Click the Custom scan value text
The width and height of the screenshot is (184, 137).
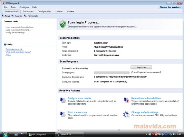pos(101,43)
